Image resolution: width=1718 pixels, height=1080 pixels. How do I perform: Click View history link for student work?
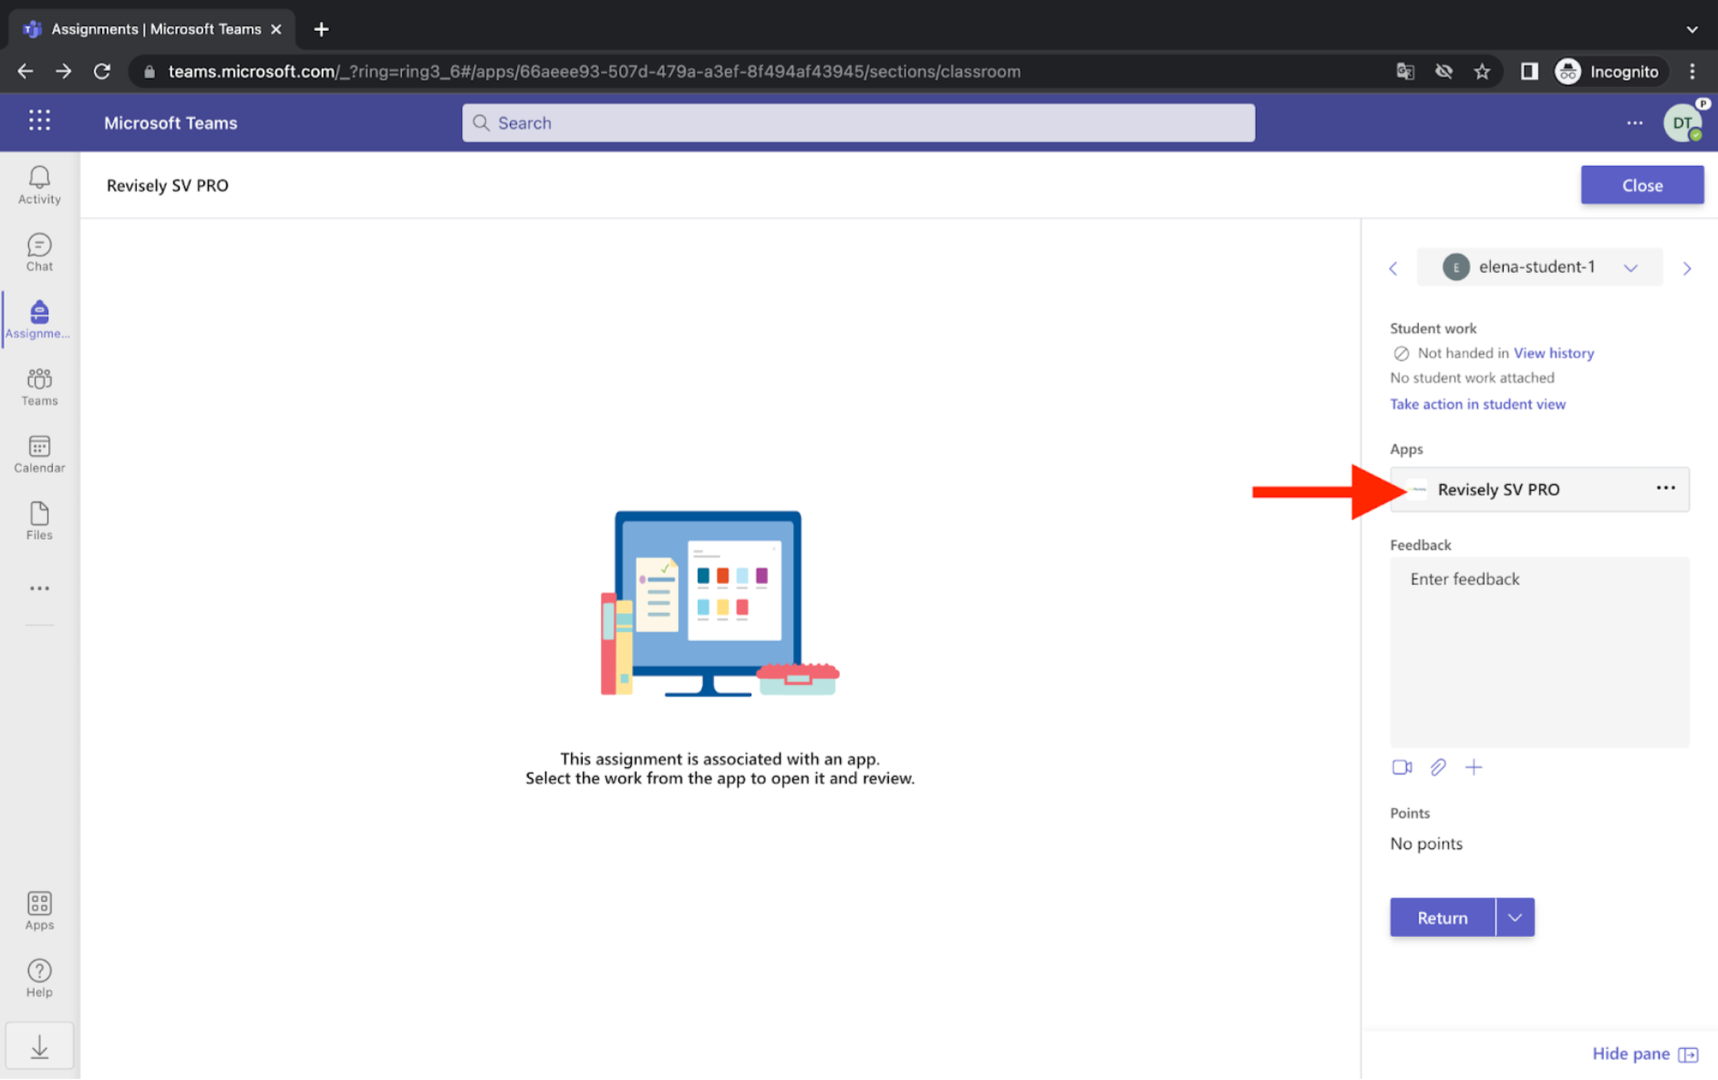tap(1553, 353)
